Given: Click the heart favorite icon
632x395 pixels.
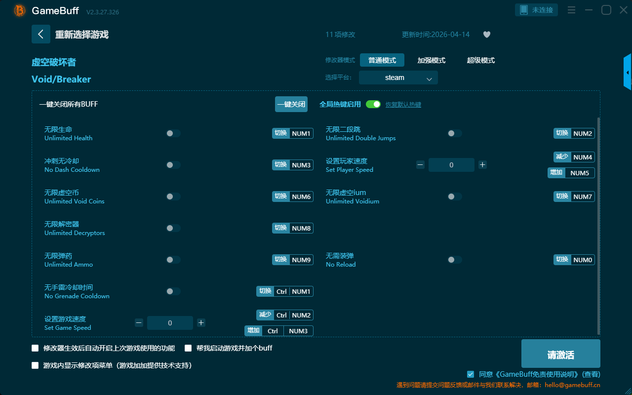Looking at the screenshot, I should click(486, 35).
